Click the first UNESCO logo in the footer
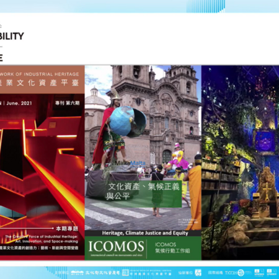The image size is (279, 279). (259, 272)
